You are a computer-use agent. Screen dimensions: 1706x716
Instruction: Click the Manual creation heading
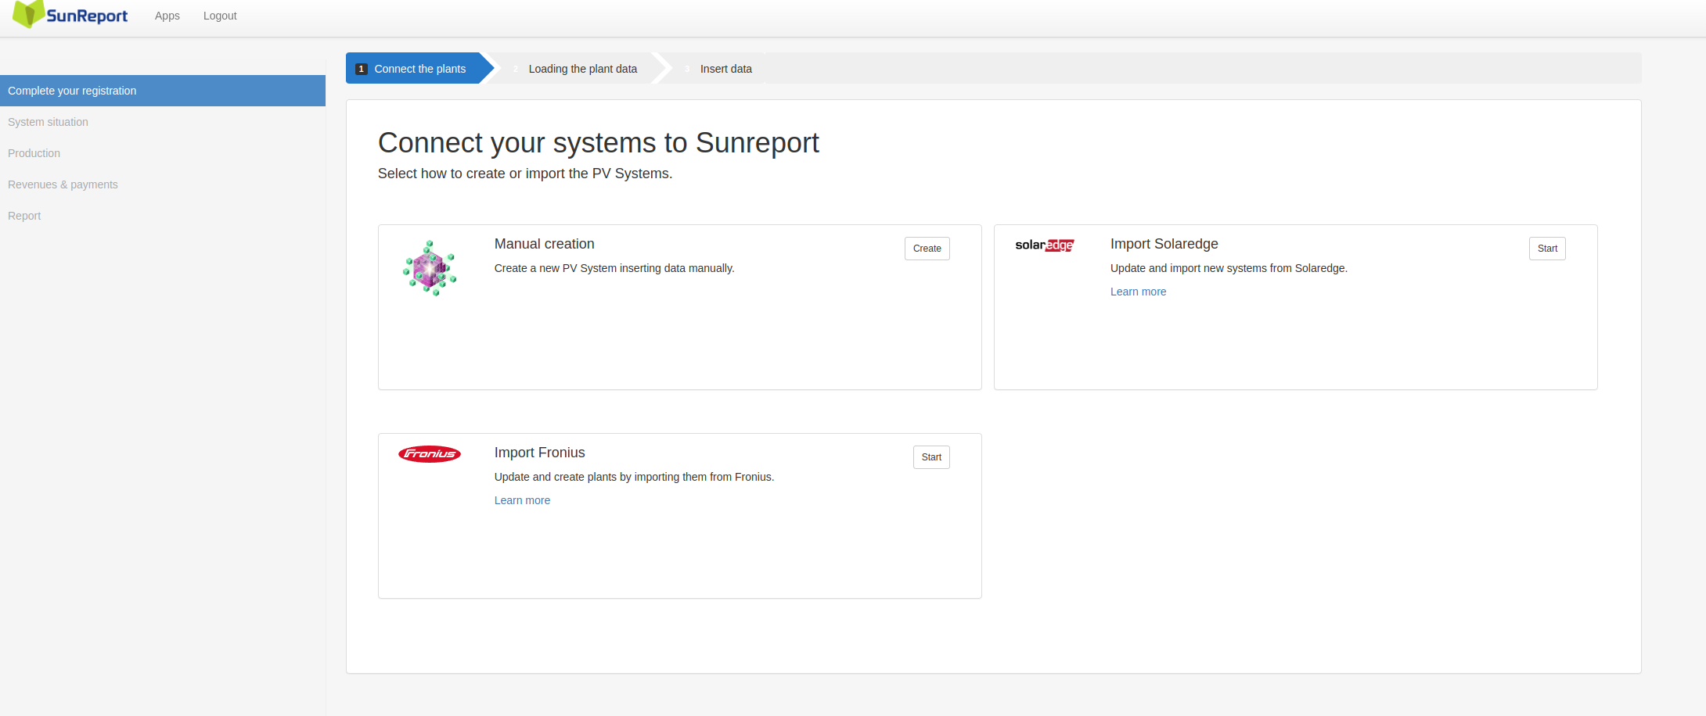click(x=545, y=244)
